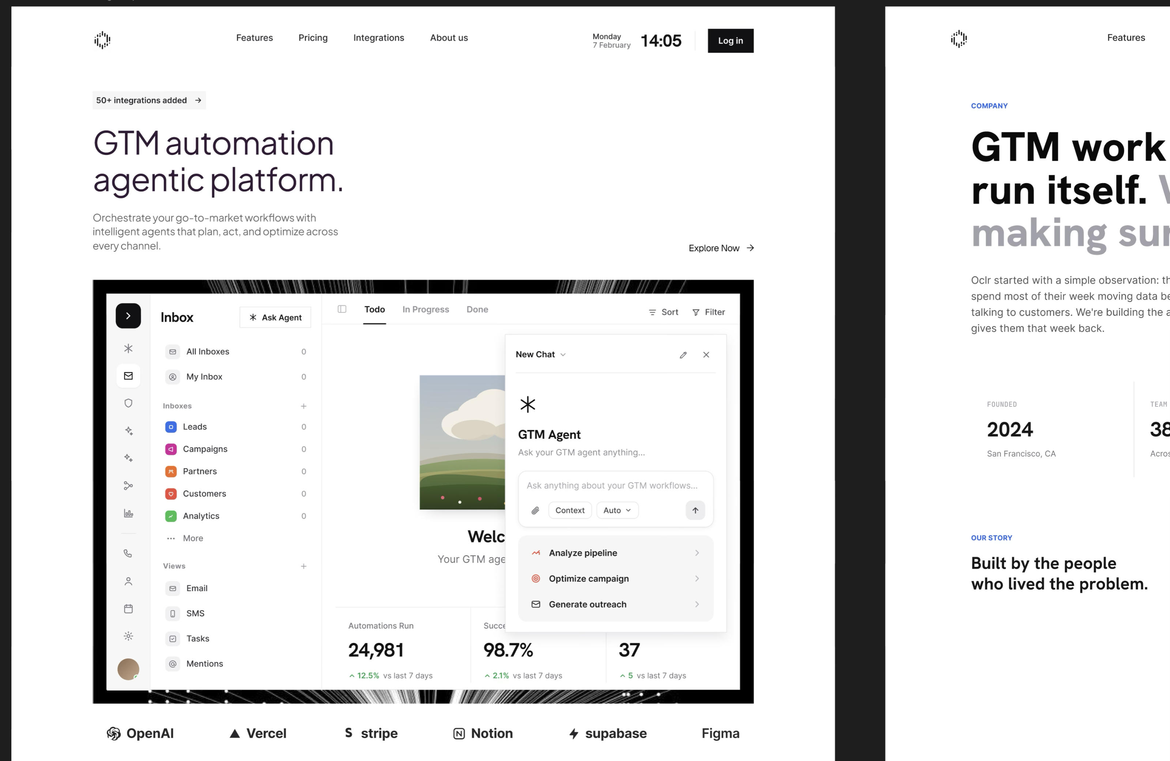Image resolution: width=1170 pixels, height=761 pixels.
Task: Click the bar chart analytics sidebar icon
Action: (128, 513)
